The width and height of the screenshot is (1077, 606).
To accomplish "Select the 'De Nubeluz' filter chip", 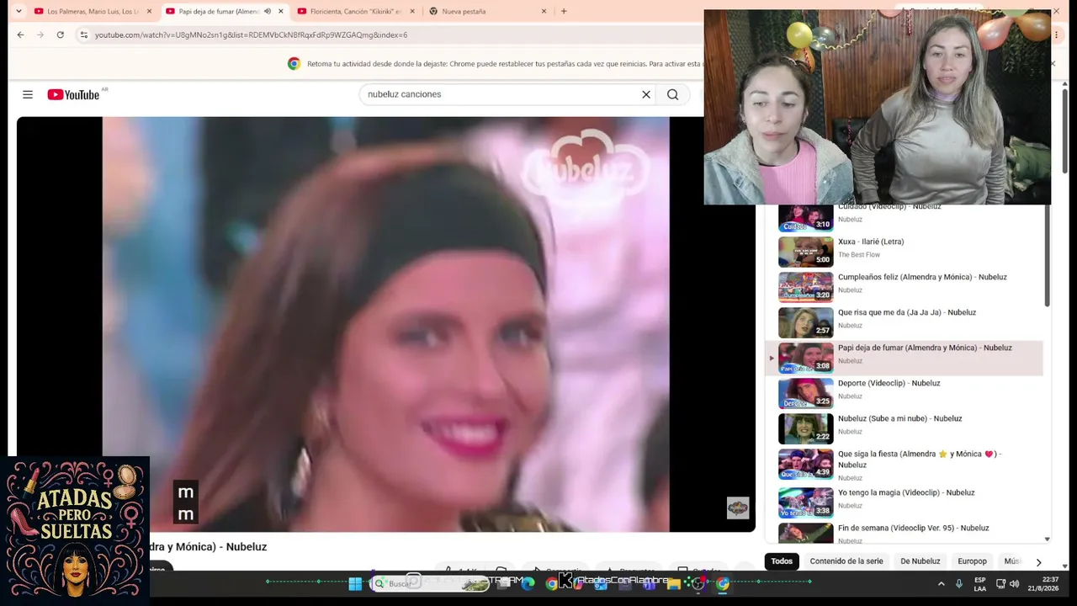I will pyautogui.click(x=920, y=561).
